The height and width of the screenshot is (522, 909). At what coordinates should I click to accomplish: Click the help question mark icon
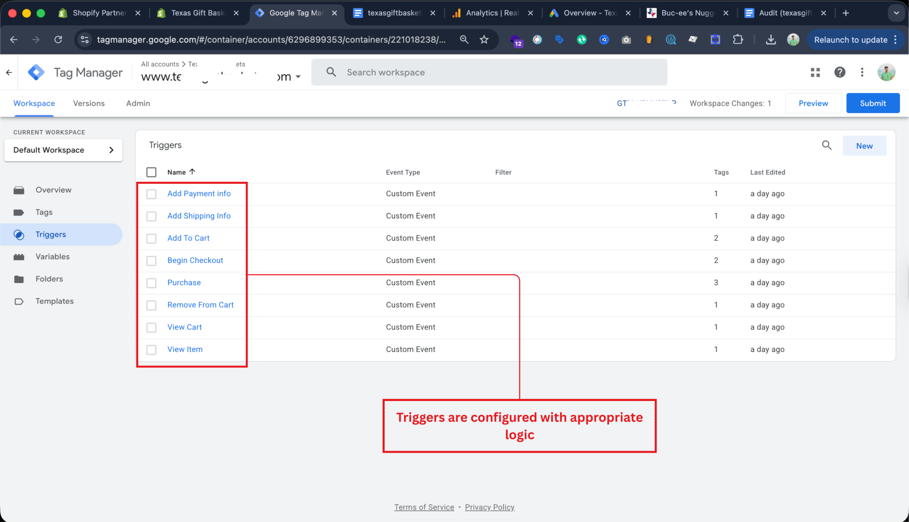(839, 72)
